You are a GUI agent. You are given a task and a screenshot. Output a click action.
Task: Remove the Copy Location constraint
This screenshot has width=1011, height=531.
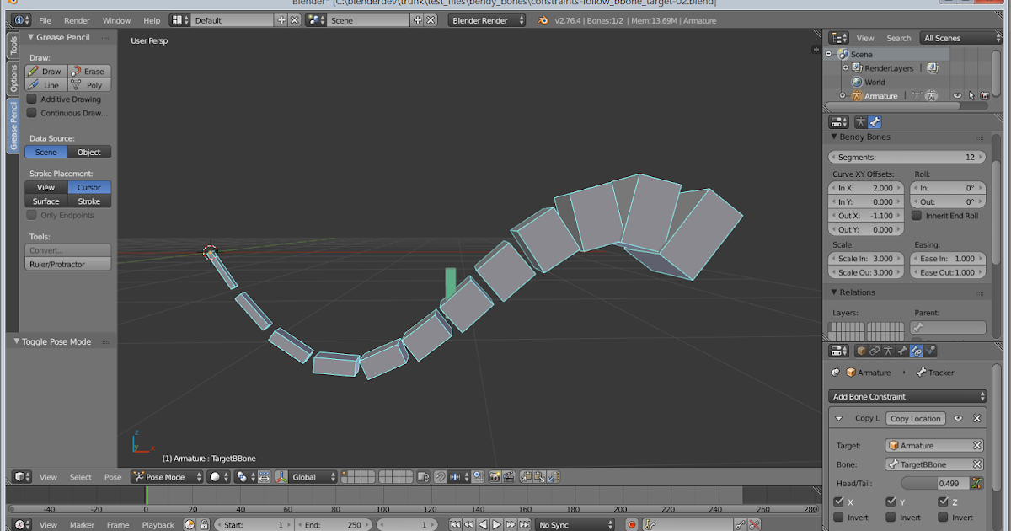pos(976,418)
